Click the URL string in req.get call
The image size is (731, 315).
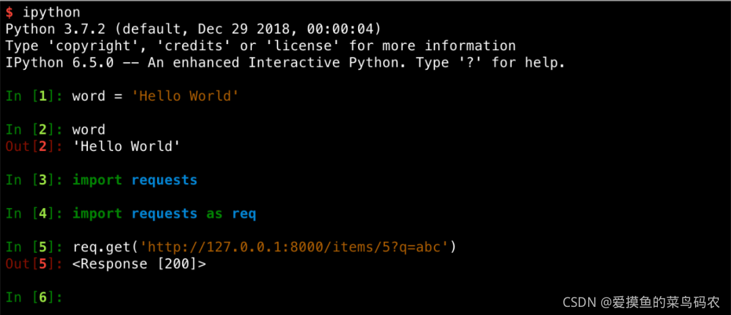pyautogui.click(x=294, y=247)
